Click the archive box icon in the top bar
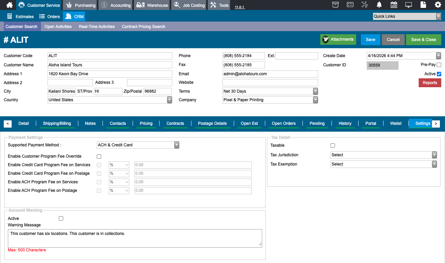445x263 pixels. (x=336, y=5)
